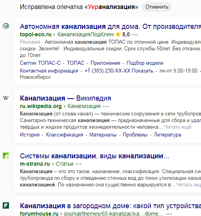Open the Материалы sitelink

(103, 135)
